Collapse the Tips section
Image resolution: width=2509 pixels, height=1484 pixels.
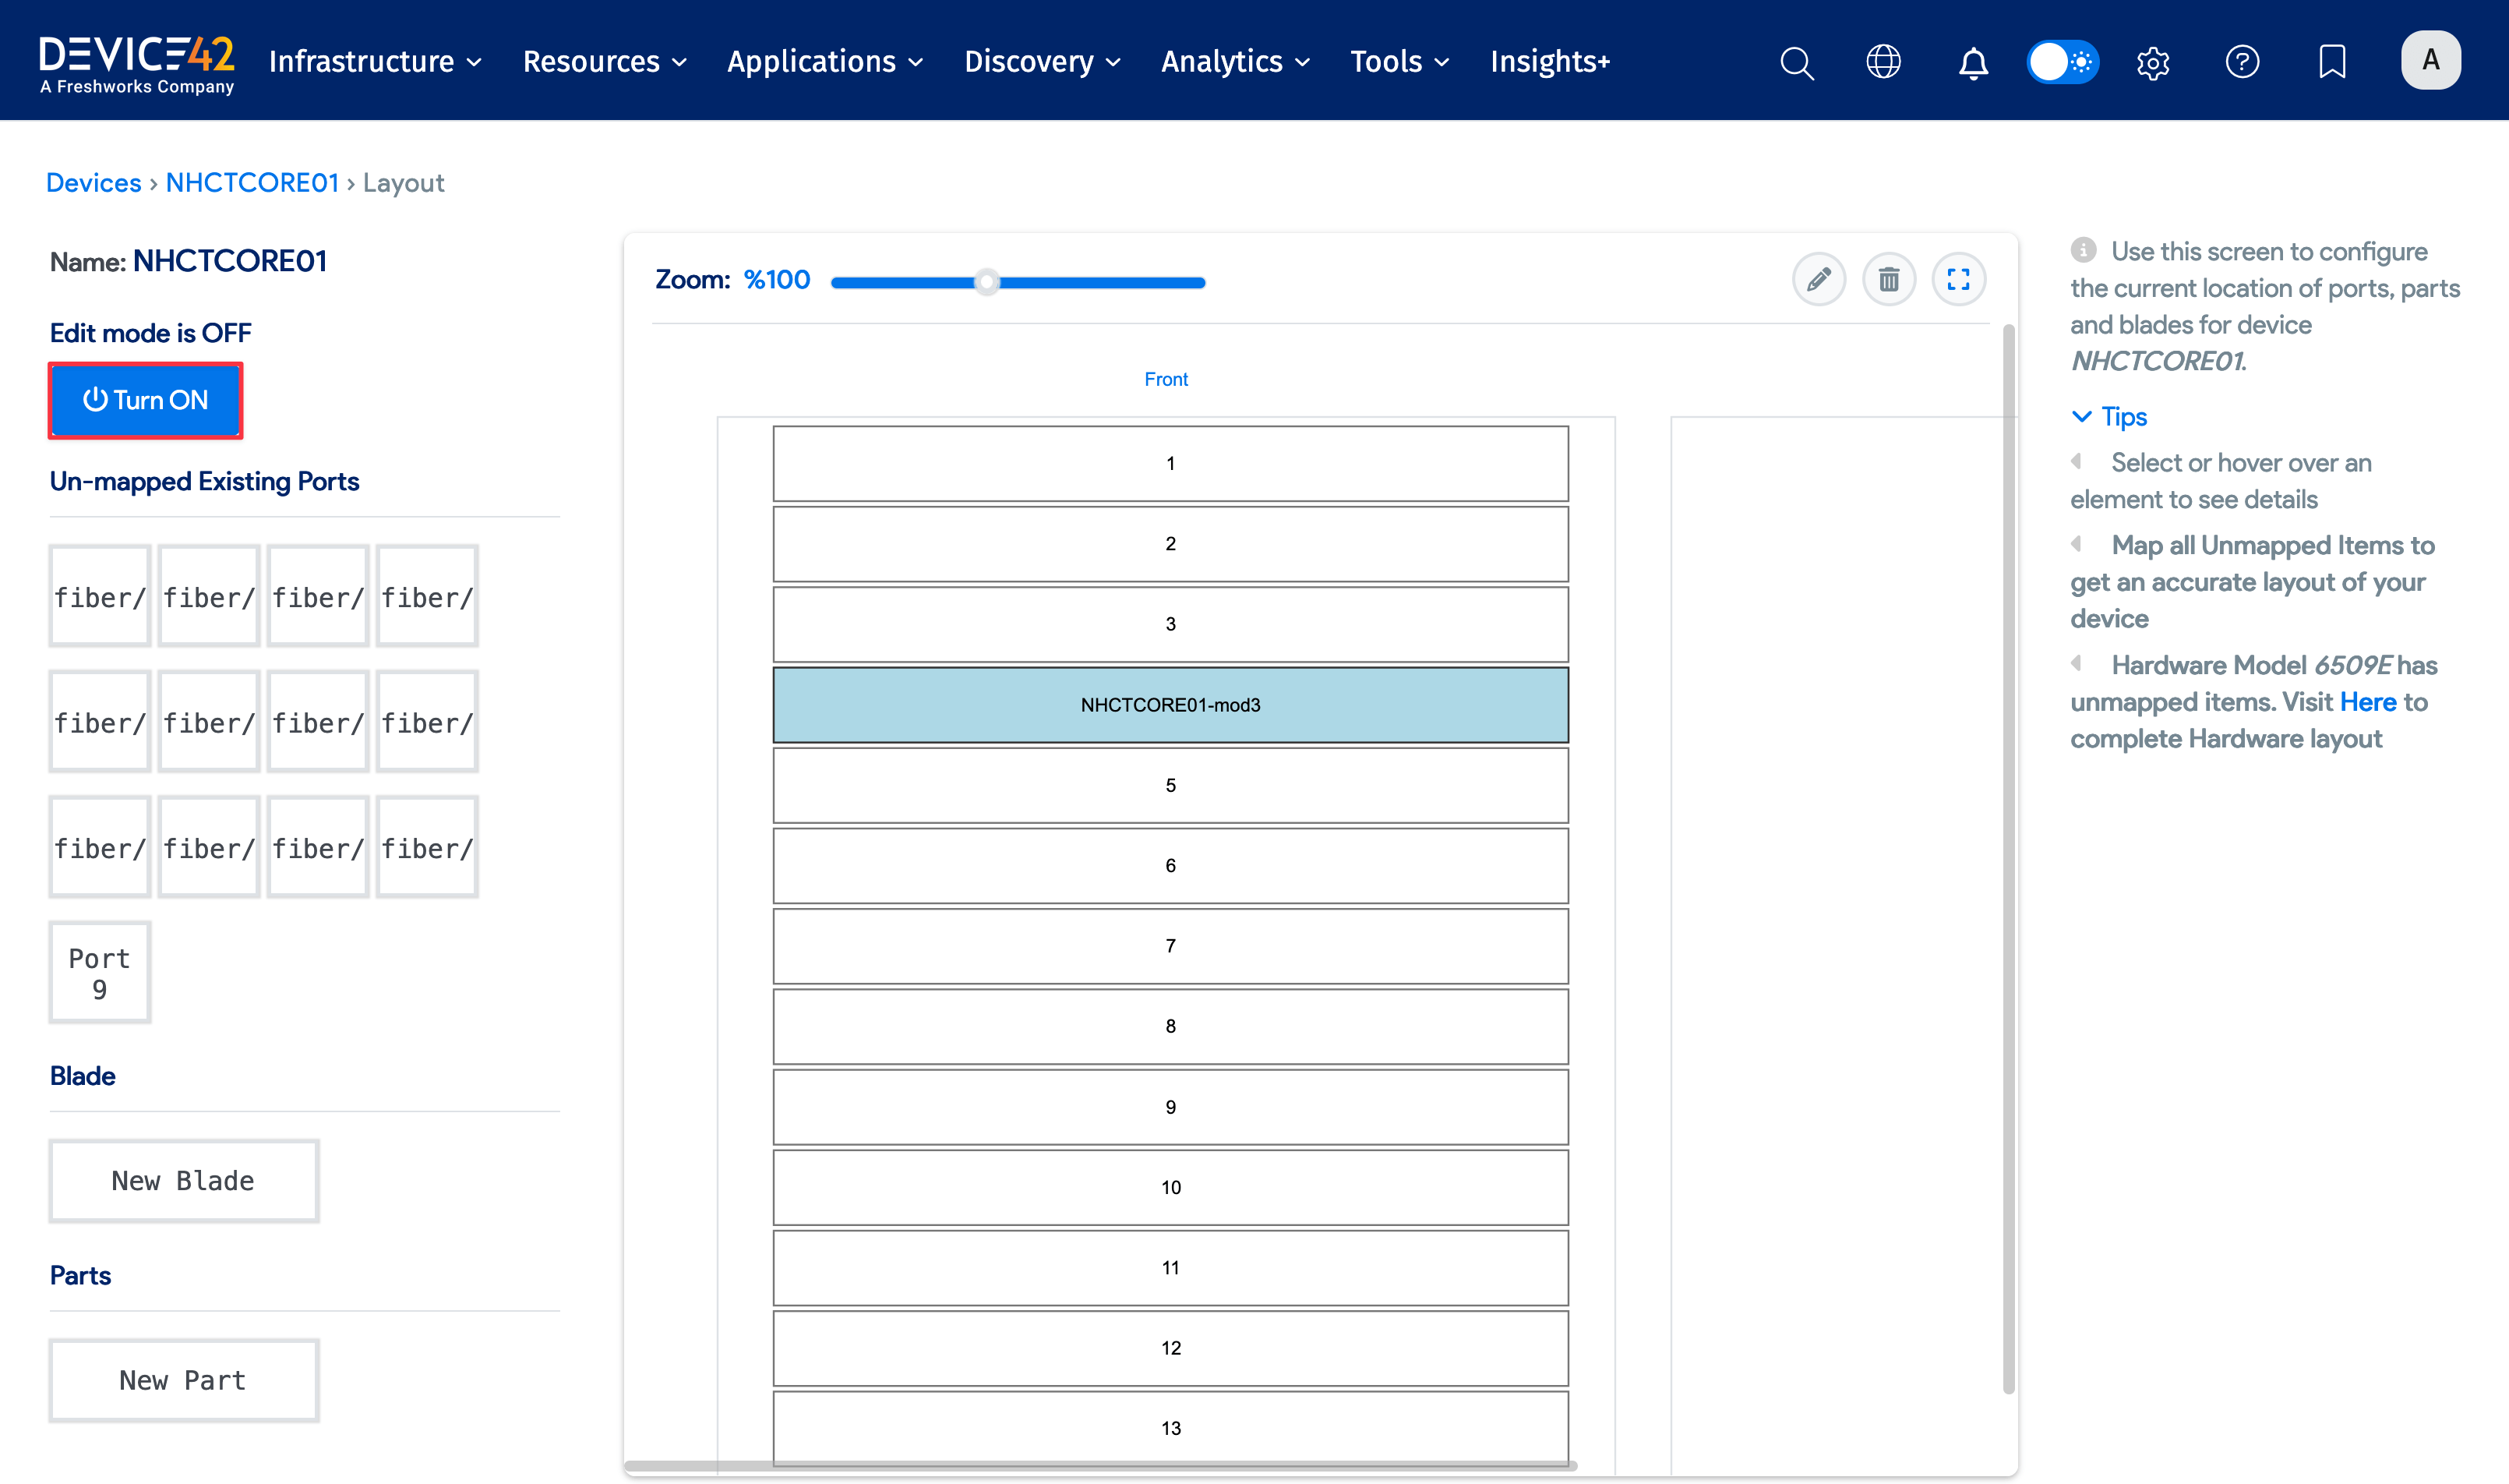[2109, 416]
